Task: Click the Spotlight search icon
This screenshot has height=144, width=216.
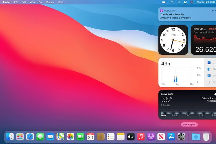Action: click(179, 2)
